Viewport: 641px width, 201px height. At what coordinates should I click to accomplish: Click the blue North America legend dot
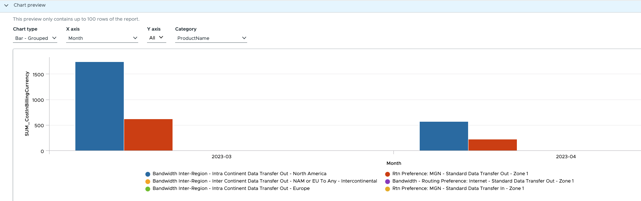coord(148,174)
